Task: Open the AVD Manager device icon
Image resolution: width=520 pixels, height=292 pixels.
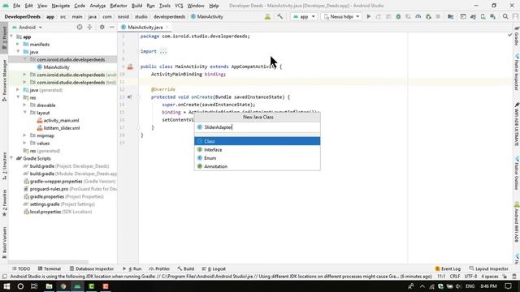Action: 483,16
